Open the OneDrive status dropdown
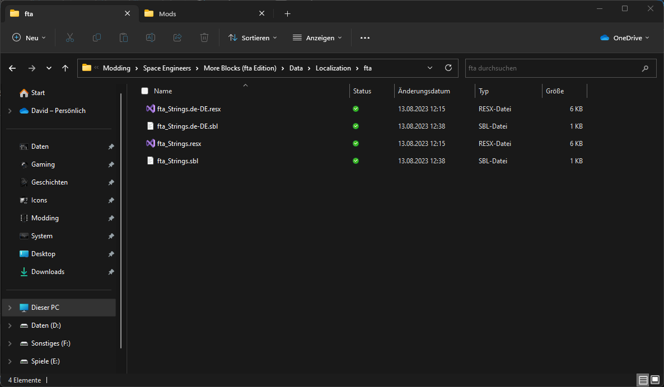Image resolution: width=664 pixels, height=387 pixels. pyautogui.click(x=624, y=37)
